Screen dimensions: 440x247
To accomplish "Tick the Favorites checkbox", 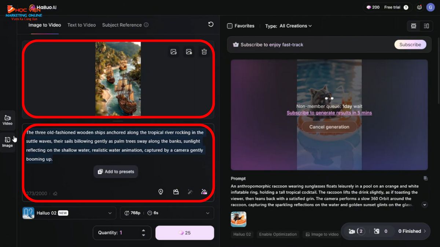I will click(x=230, y=26).
